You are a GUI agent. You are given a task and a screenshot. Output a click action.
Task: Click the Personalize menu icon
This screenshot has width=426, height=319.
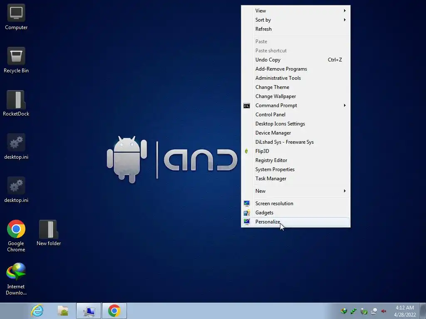247,222
